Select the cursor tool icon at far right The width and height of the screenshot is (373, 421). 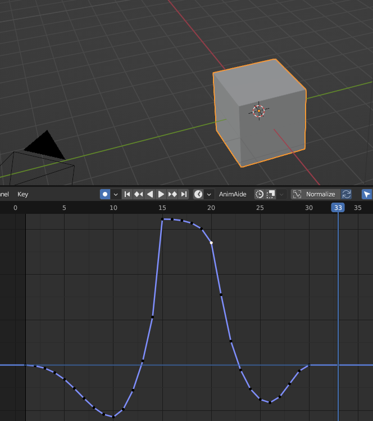367,194
